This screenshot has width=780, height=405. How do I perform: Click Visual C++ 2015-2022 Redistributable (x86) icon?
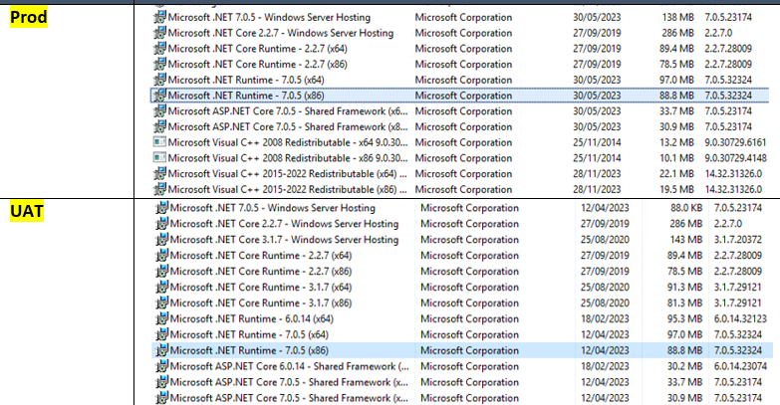pyautogui.click(x=159, y=189)
